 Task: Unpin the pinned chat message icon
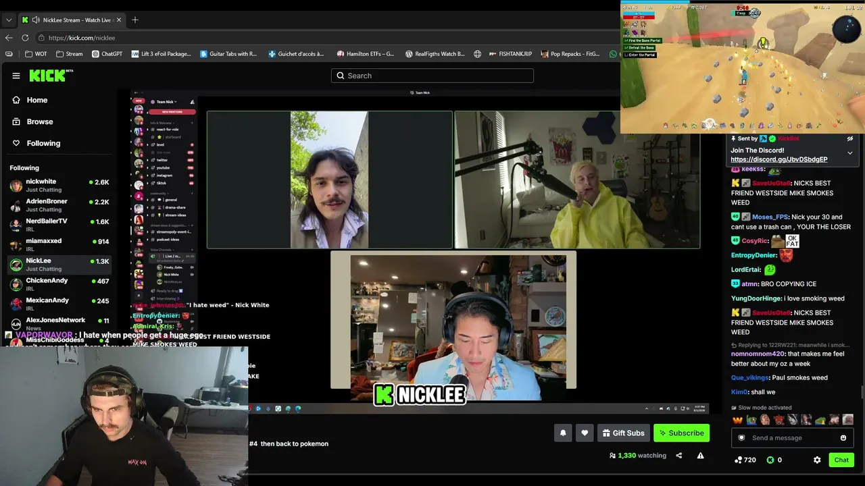tap(849, 138)
